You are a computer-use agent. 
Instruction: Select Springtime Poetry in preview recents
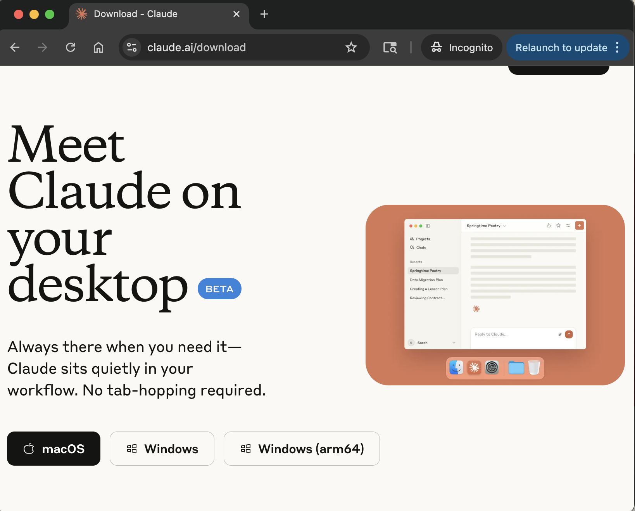pyautogui.click(x=433, y=271)
